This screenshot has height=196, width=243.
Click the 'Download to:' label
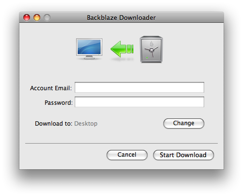click(x=53, y=124)
